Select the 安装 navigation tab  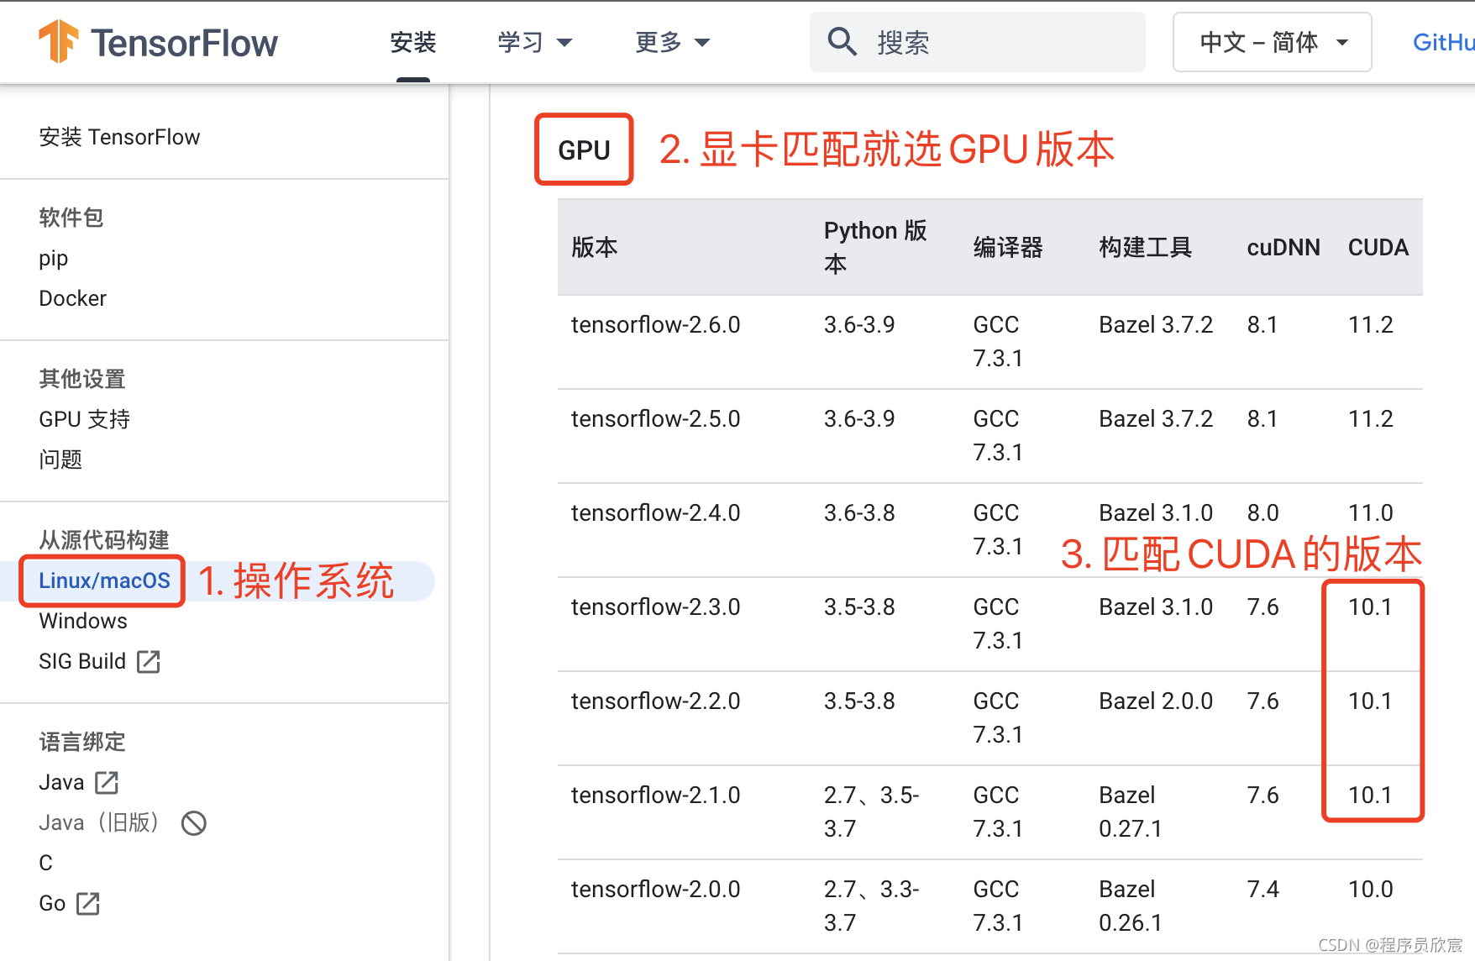[x=413, y=42]
